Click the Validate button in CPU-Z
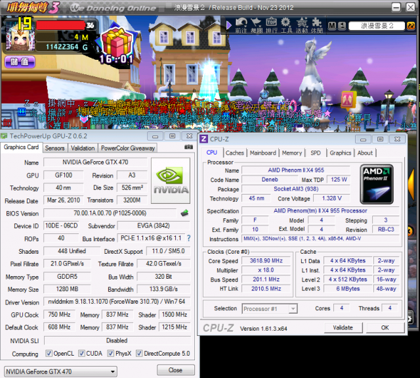 (x=343, y=327)
